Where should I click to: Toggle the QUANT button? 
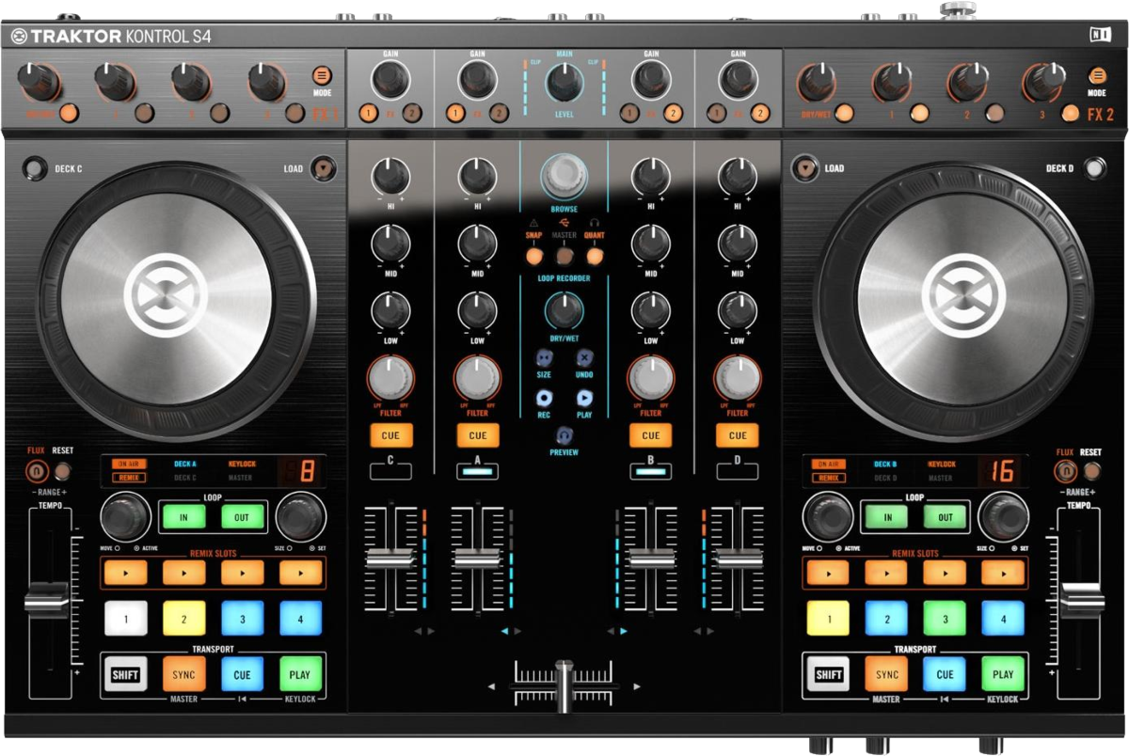click(594, 255)
